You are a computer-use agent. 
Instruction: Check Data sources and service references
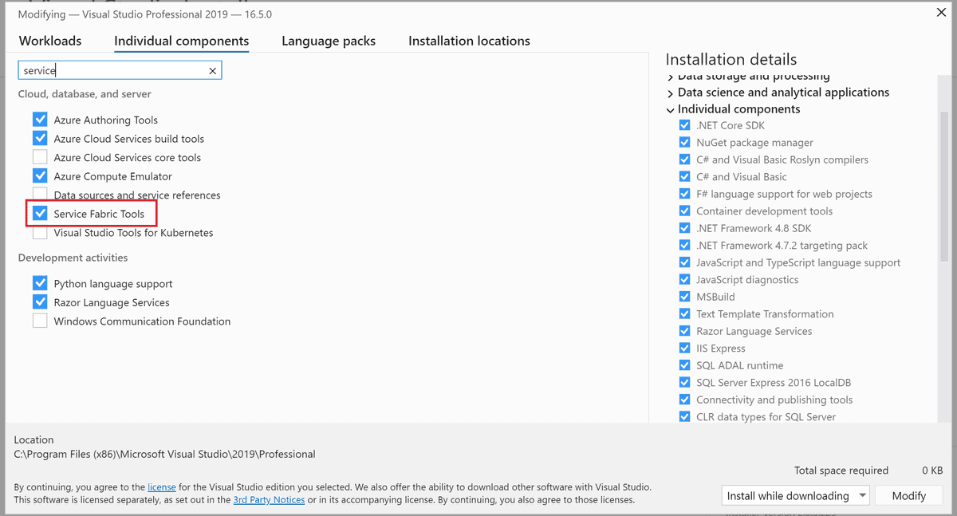40,195
